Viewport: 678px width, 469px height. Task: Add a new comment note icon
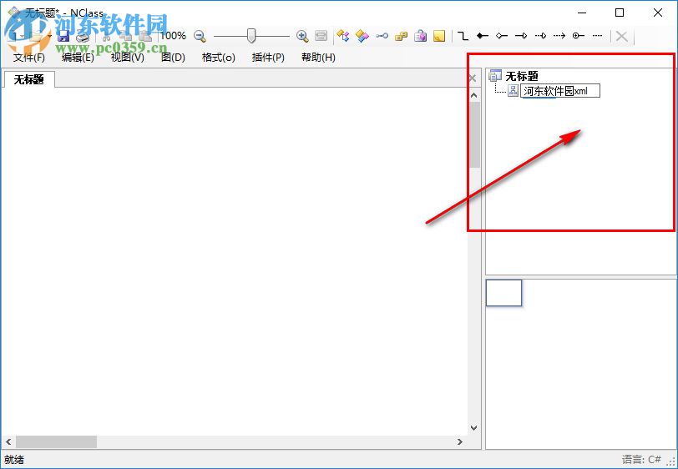[439, 36]
